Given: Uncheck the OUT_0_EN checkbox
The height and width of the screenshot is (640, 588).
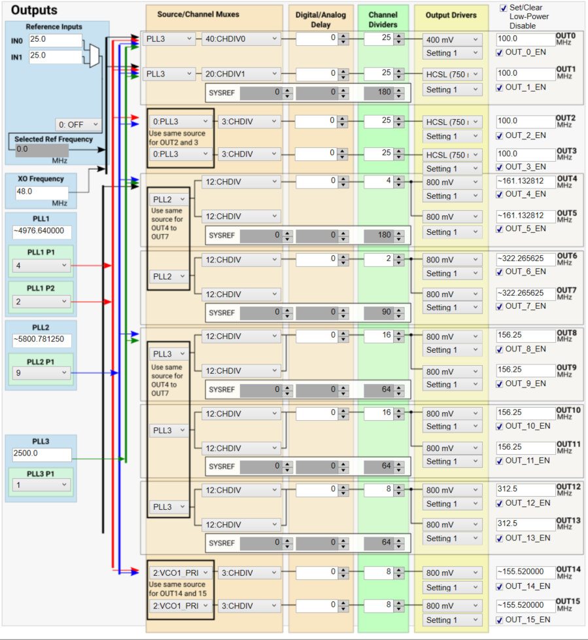Looking at the screenshot, I should (499, 53).
